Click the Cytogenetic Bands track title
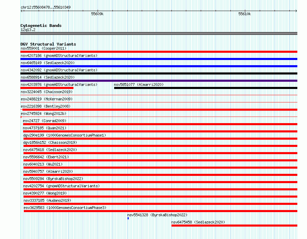307x239 pixels. 41,26
